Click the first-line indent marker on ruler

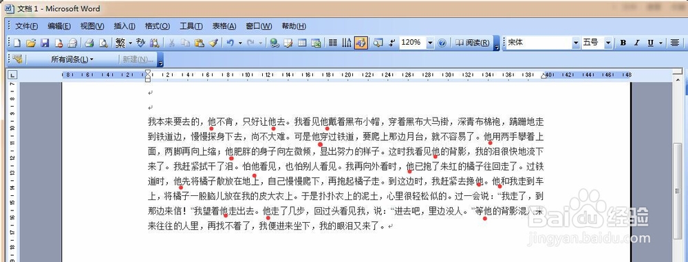tap(148, 72)
